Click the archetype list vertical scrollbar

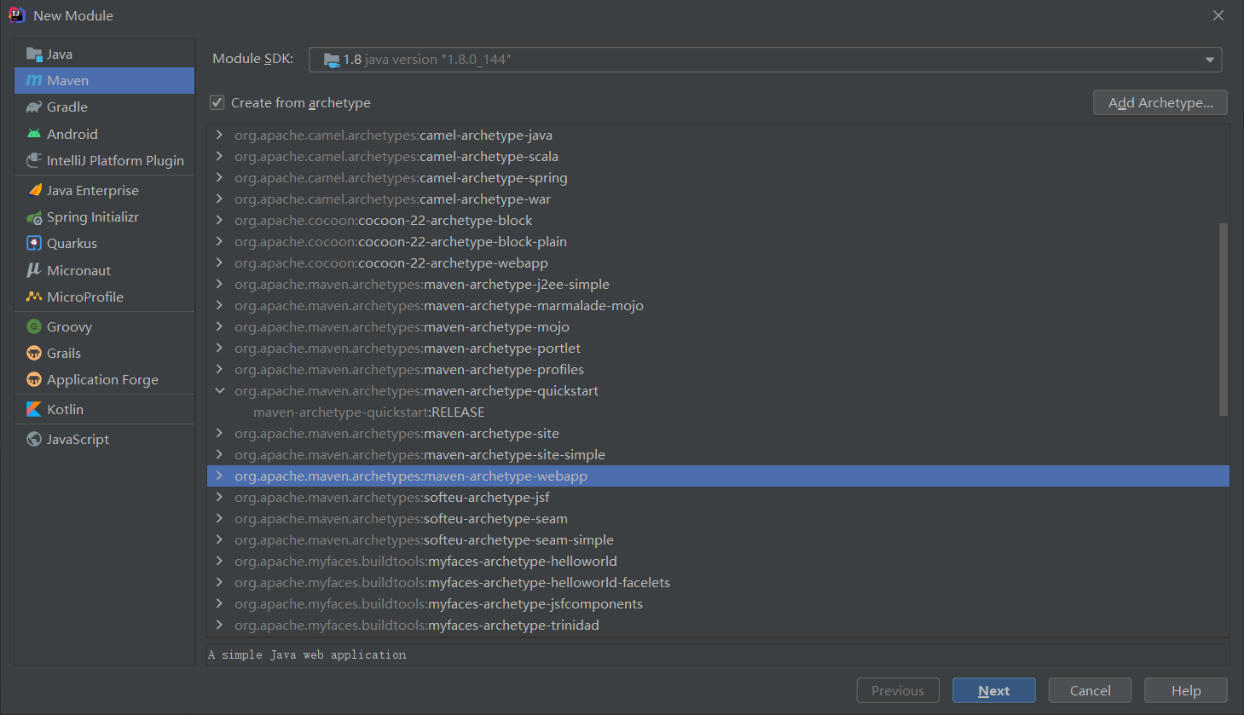[x=1224, y=320]
